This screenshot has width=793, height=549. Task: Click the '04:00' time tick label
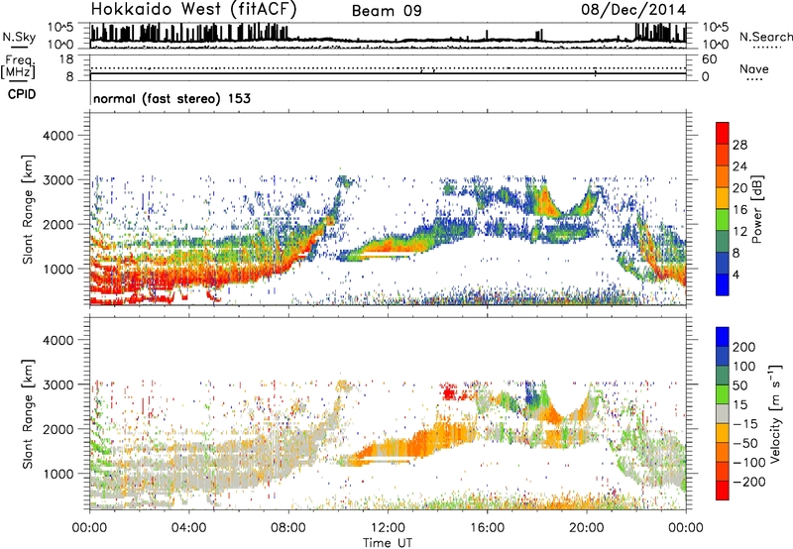188,528
